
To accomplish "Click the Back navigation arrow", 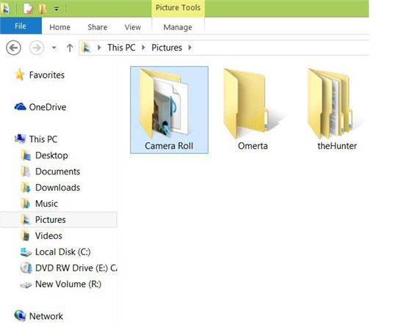I will pyautogui.click(x=13, y=48).
